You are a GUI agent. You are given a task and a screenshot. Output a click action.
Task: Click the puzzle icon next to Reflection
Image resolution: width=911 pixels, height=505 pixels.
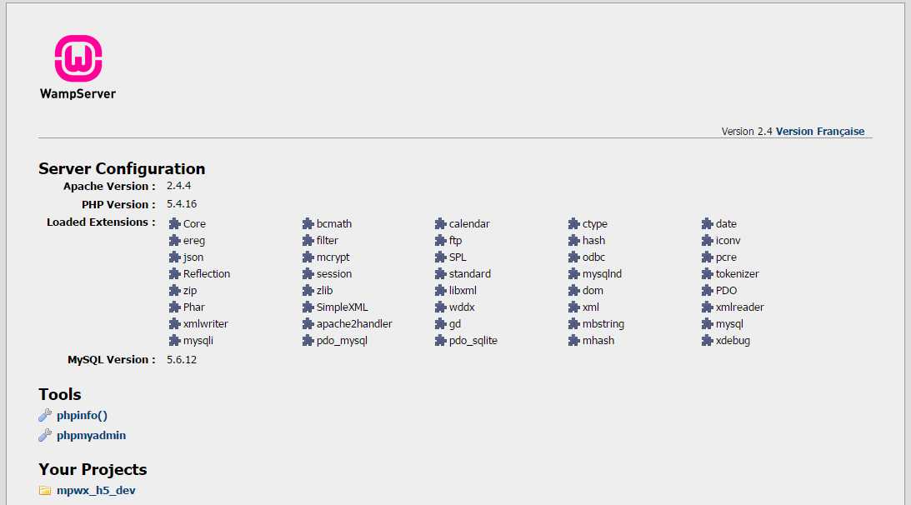pyautogui.click(x=174, y=273)
